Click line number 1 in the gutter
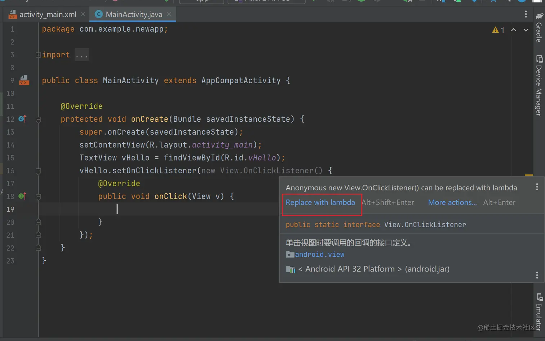545x341 pixels. (x=12, y=29)
